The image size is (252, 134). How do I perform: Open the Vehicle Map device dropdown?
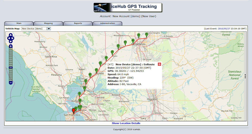point(36,29)
